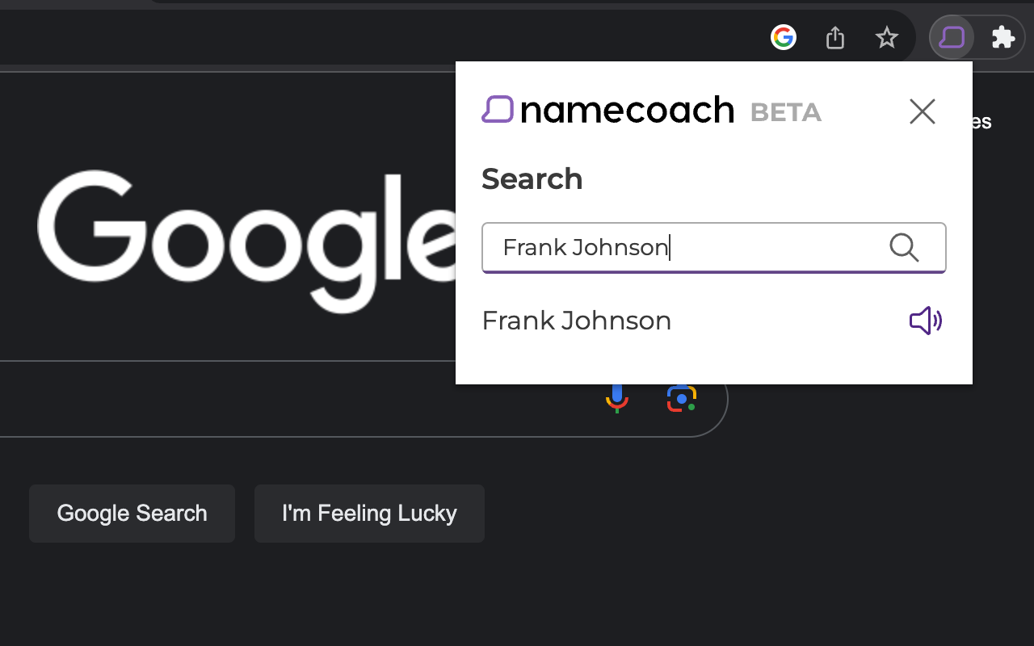Click the Google profile icon in toolbar
This screenshot has width=1034, height=646.
[784, 37]
